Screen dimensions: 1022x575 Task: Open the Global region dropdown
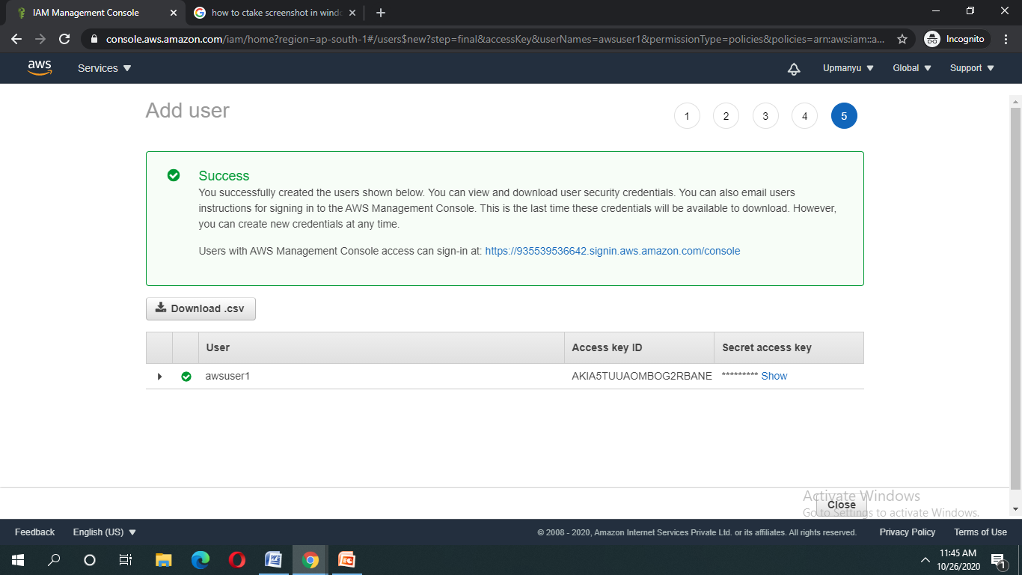[x=912, y=68]
